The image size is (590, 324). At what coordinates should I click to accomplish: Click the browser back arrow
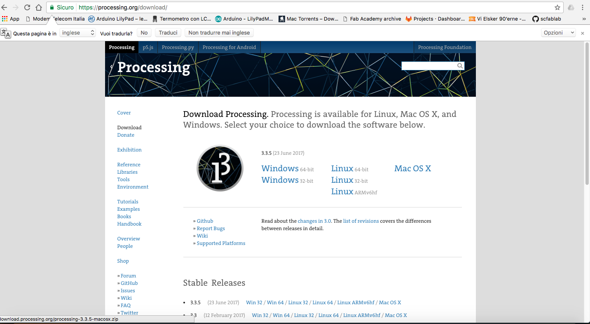(4, 7)
